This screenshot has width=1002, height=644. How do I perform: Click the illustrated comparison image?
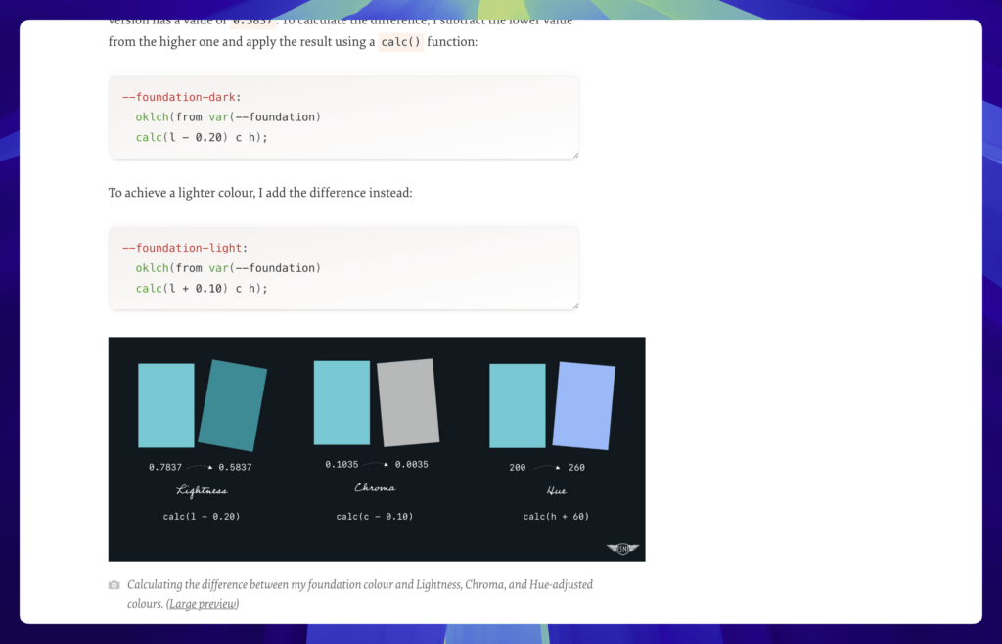pos(377,448)
